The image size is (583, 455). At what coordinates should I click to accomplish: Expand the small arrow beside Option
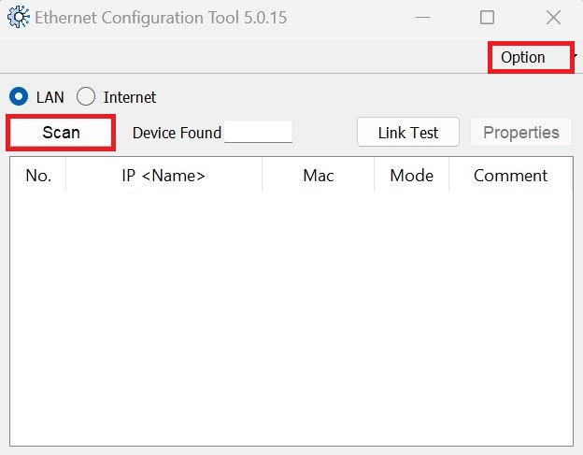[x=576, y=56]
